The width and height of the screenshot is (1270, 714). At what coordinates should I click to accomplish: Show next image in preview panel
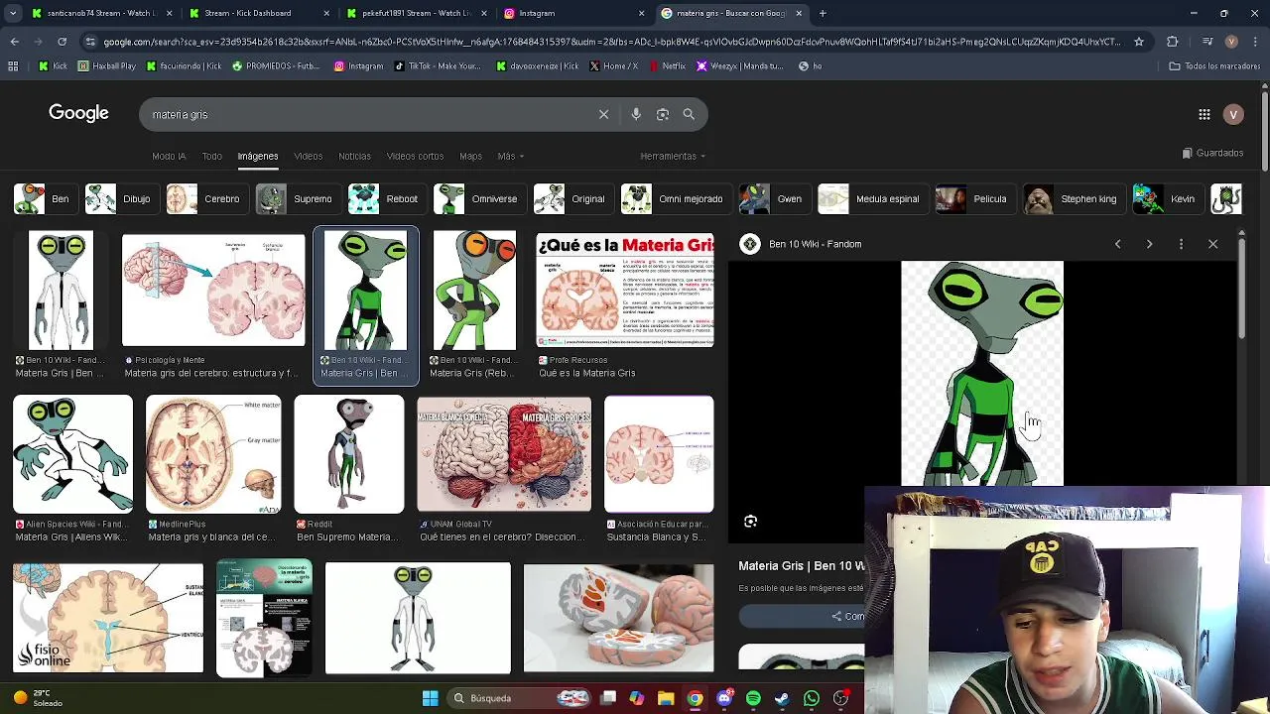click(1149, 244)
